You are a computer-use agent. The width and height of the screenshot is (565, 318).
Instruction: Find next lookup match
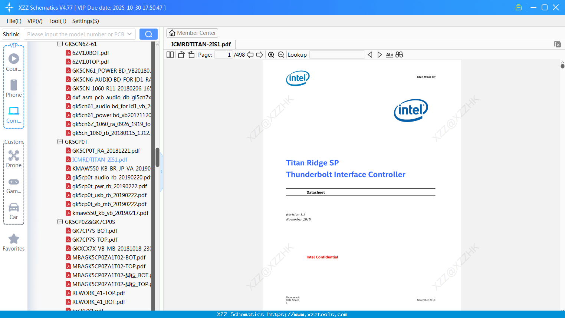[x=380, y=55]
